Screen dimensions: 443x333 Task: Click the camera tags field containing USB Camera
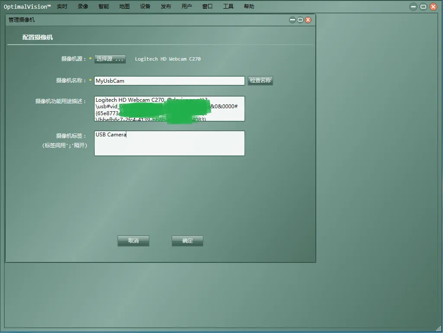(170, 143)
